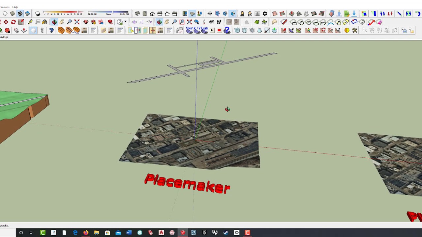Activate the Look Around eye tool
Screen dimensions: 422x237
212,22
